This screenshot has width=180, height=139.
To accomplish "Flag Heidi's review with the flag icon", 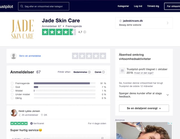I will 102,138.
